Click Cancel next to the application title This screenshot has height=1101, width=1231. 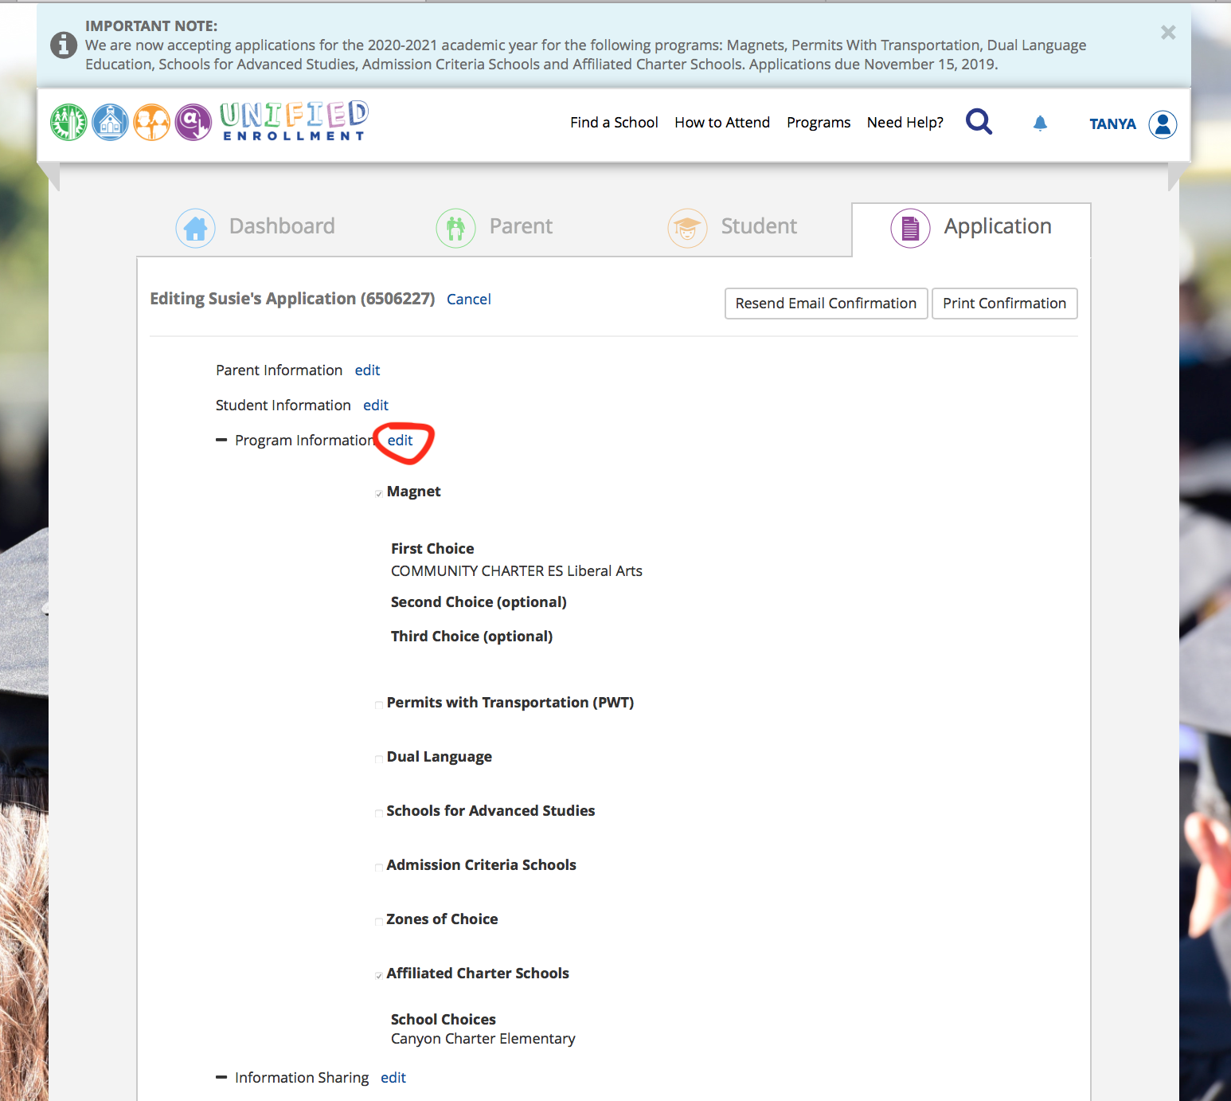[x=468, y=300]
